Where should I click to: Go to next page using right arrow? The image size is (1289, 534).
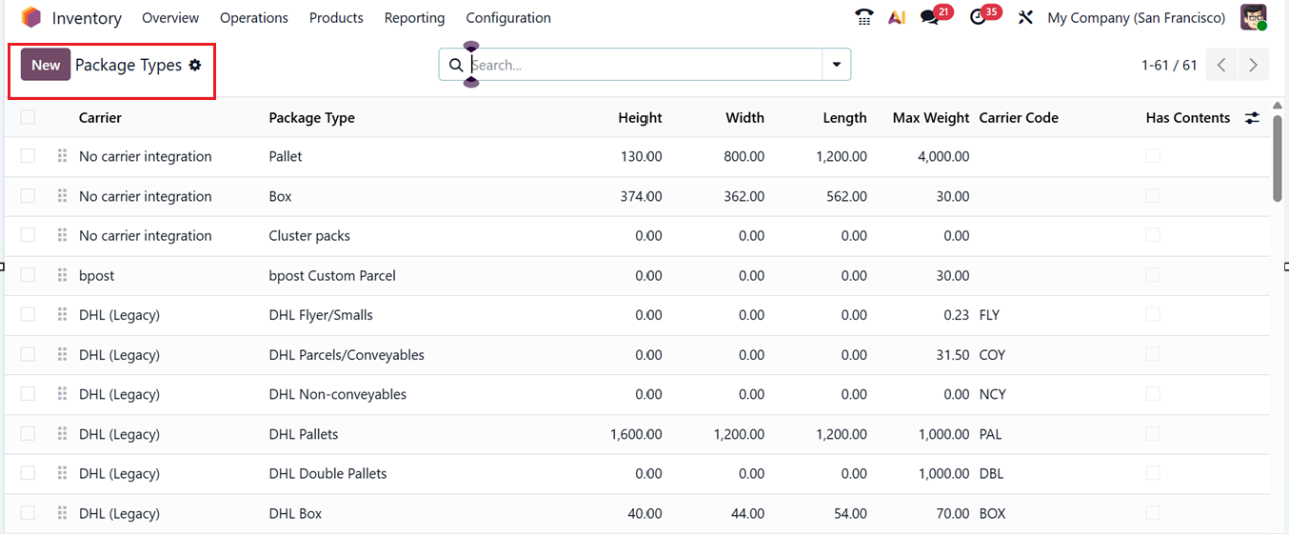click(x=1253, y=65)
